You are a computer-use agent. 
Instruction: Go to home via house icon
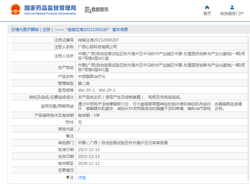207,8
